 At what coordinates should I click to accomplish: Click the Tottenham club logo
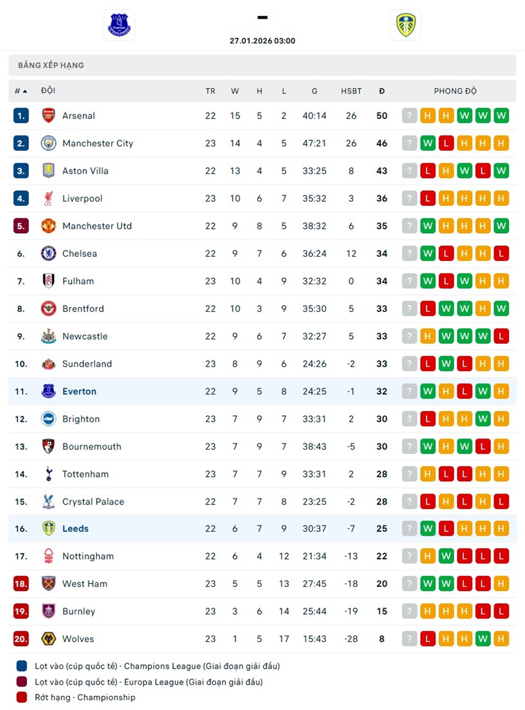(x=49, y=474)
